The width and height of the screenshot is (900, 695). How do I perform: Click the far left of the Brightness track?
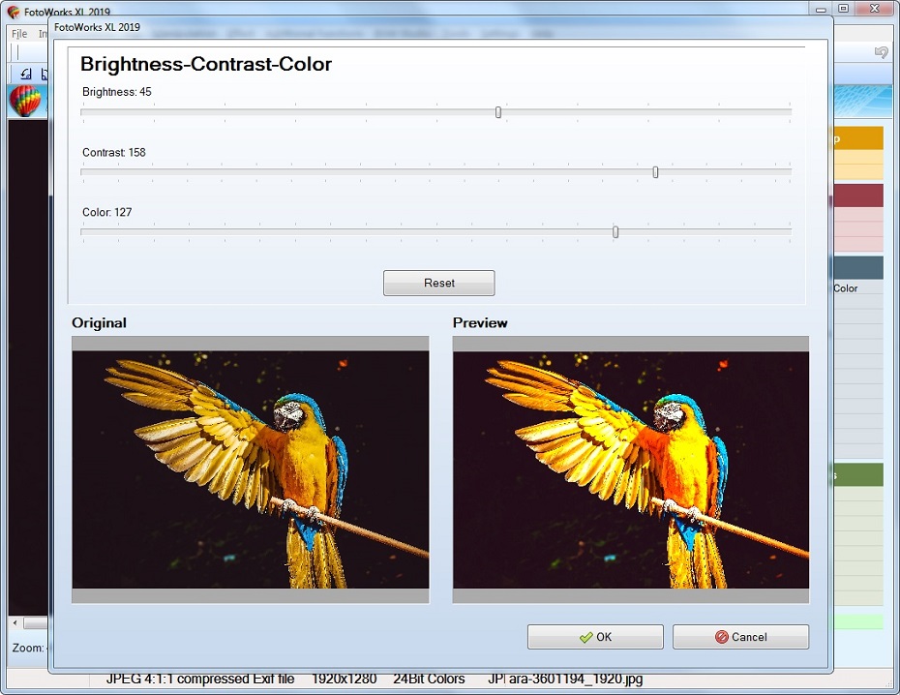click(85, 112)
